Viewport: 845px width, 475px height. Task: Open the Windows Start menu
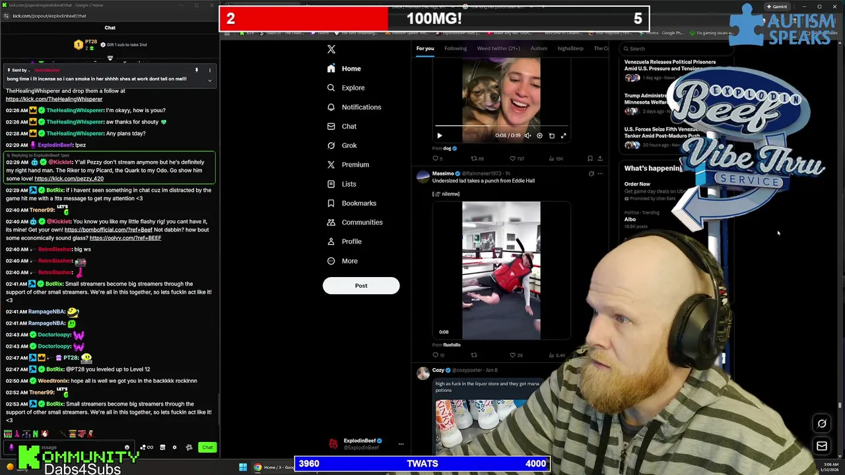tap(243, 467)
